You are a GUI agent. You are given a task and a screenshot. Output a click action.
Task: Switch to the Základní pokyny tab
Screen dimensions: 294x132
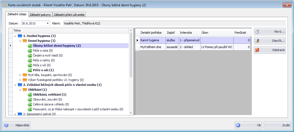tap(40, 15)
